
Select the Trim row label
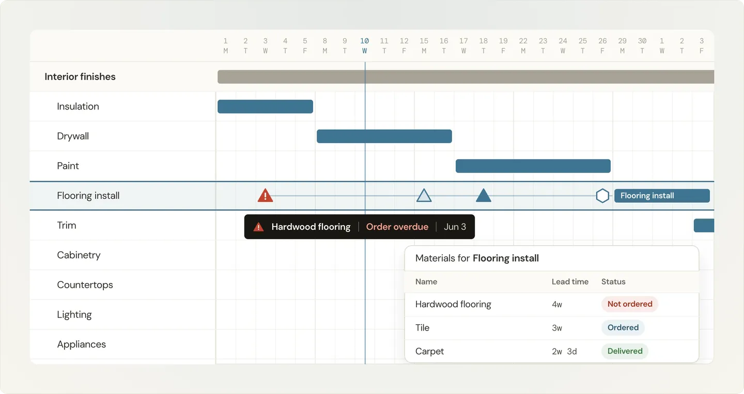(67, 225)
